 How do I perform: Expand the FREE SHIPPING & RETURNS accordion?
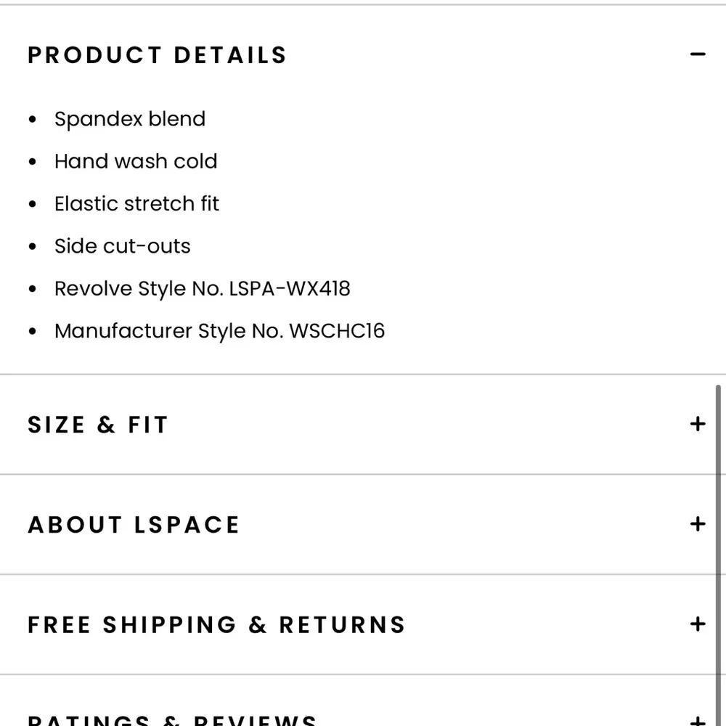tap(216, 624)
